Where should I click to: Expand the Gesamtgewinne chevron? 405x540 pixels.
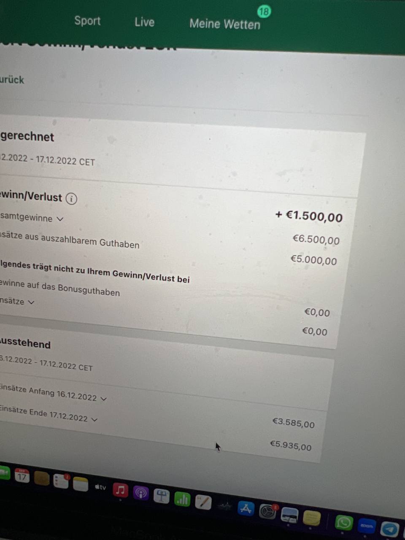tap(60, 219)
